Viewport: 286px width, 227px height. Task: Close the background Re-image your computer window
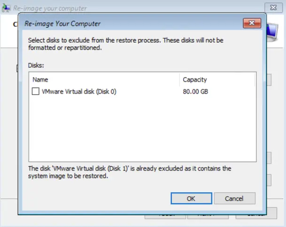coord(272,8)
